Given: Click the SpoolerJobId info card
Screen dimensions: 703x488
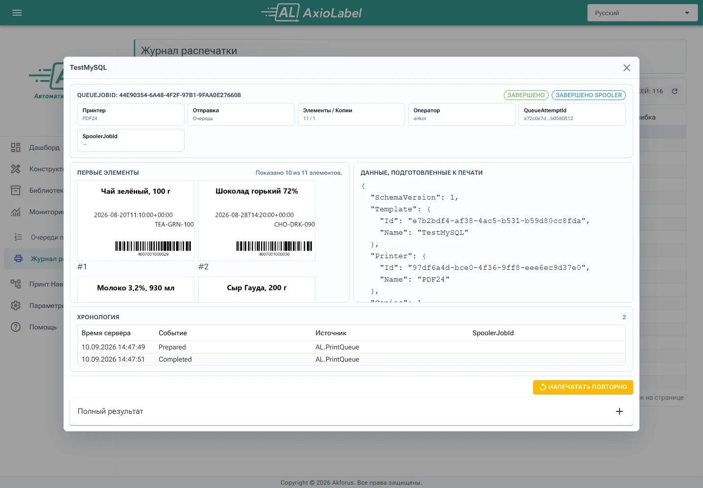Looking at the screenshot, I should click(x=131, y=140).
